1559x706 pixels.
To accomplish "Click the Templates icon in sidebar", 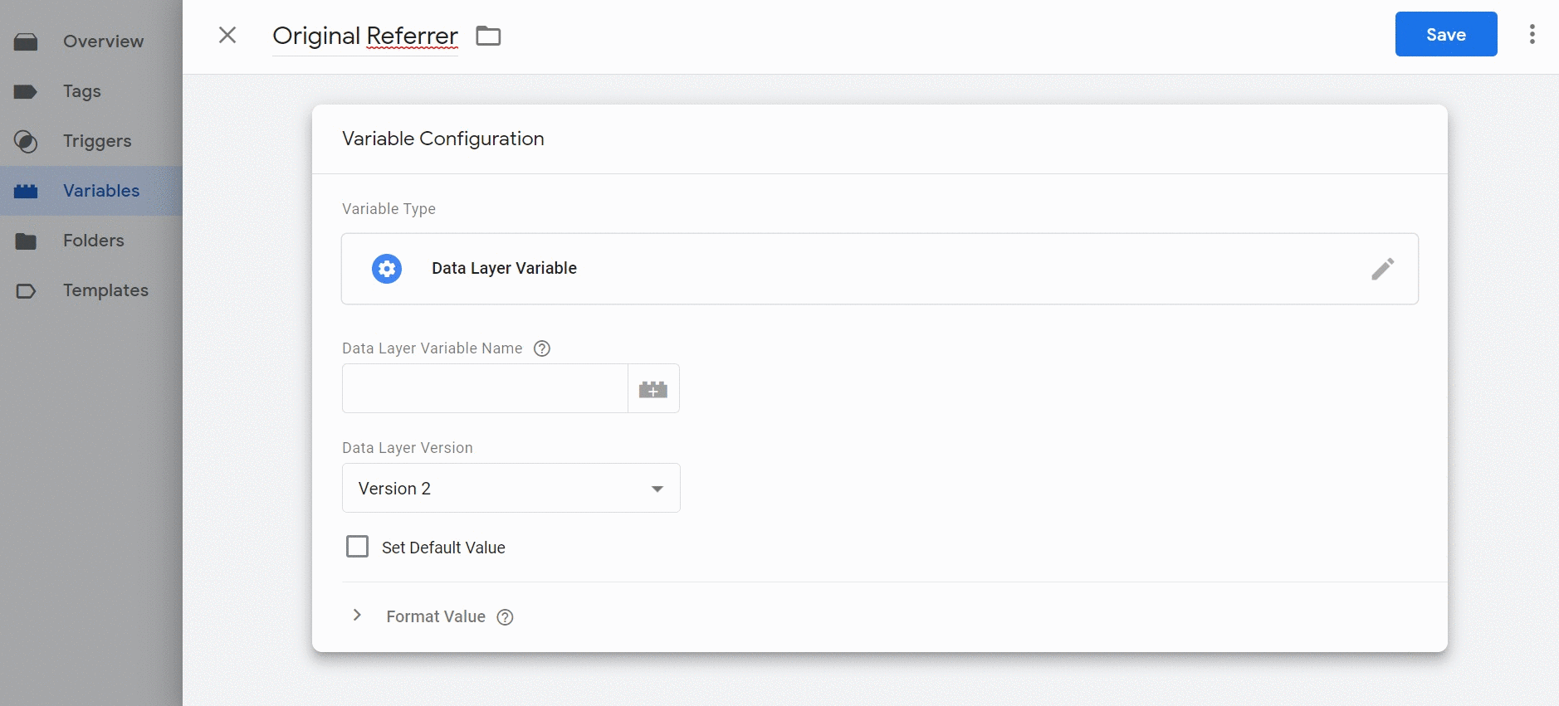I will [26, 290].
